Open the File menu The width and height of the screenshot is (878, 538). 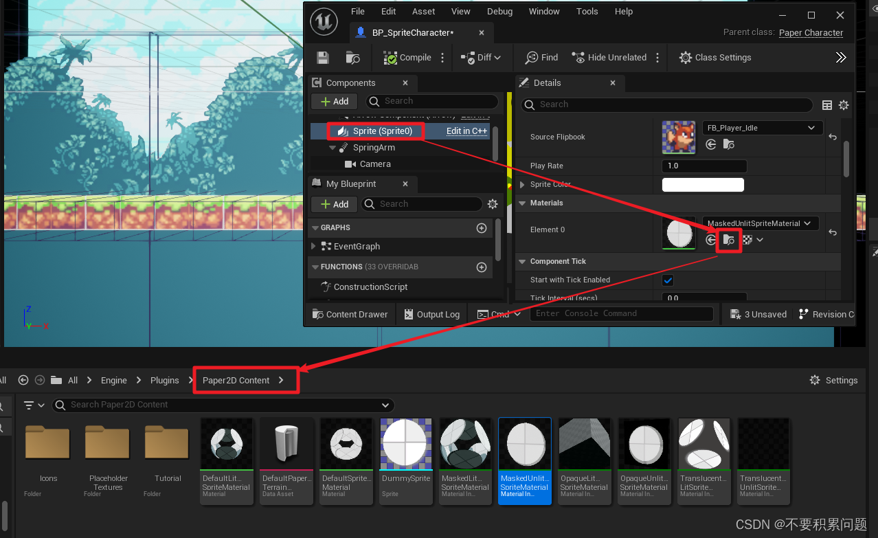point(358,11)
